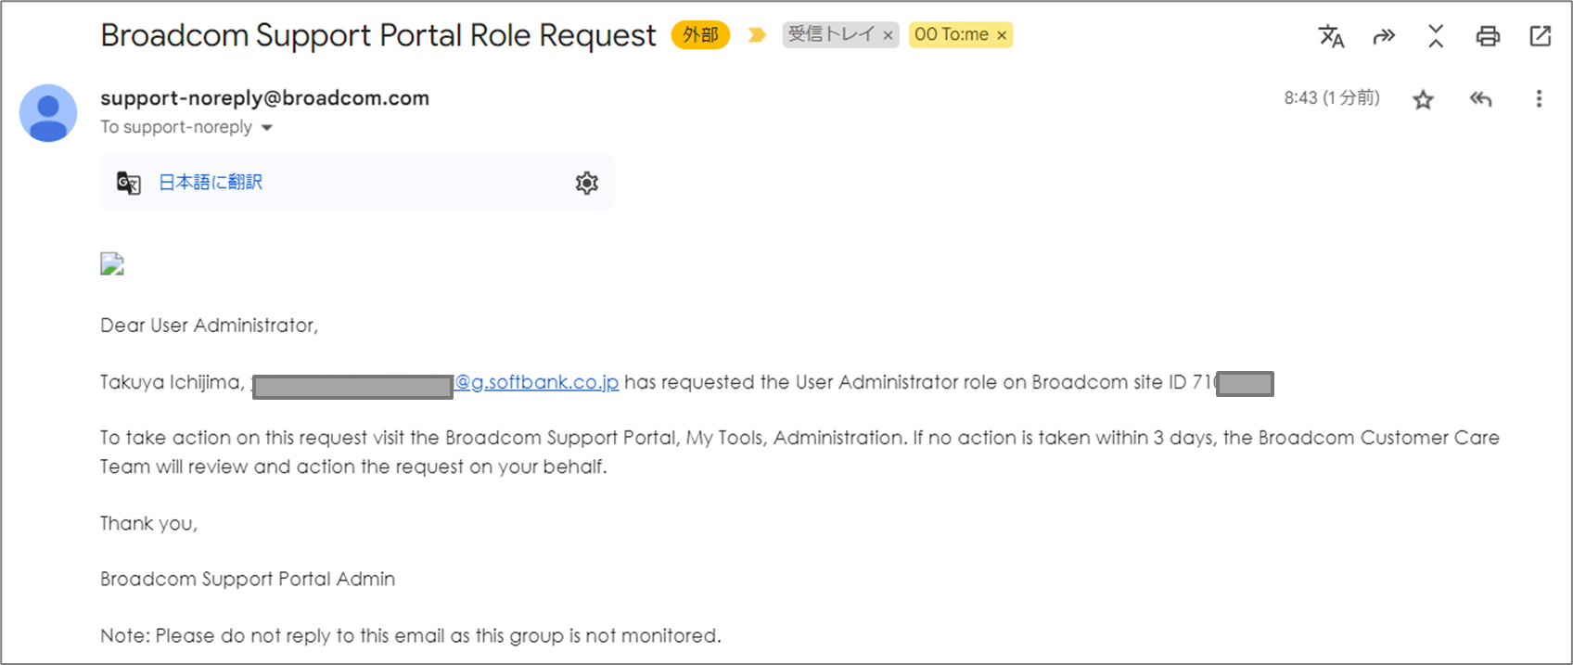1573x665 pixels.
Task: Click the 外部 external badge
Action: click(x=700, y=35)
